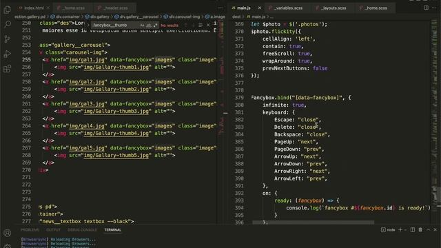
Task: Select dest folder in right breadcrumb
Action: point(236,17)
